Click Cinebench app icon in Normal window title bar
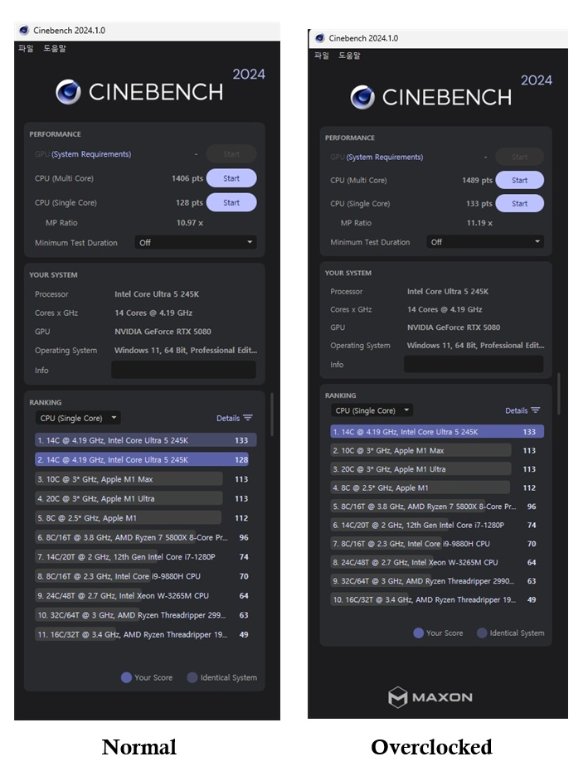Screen dimensions: 588x771 [x=23, y=31]
